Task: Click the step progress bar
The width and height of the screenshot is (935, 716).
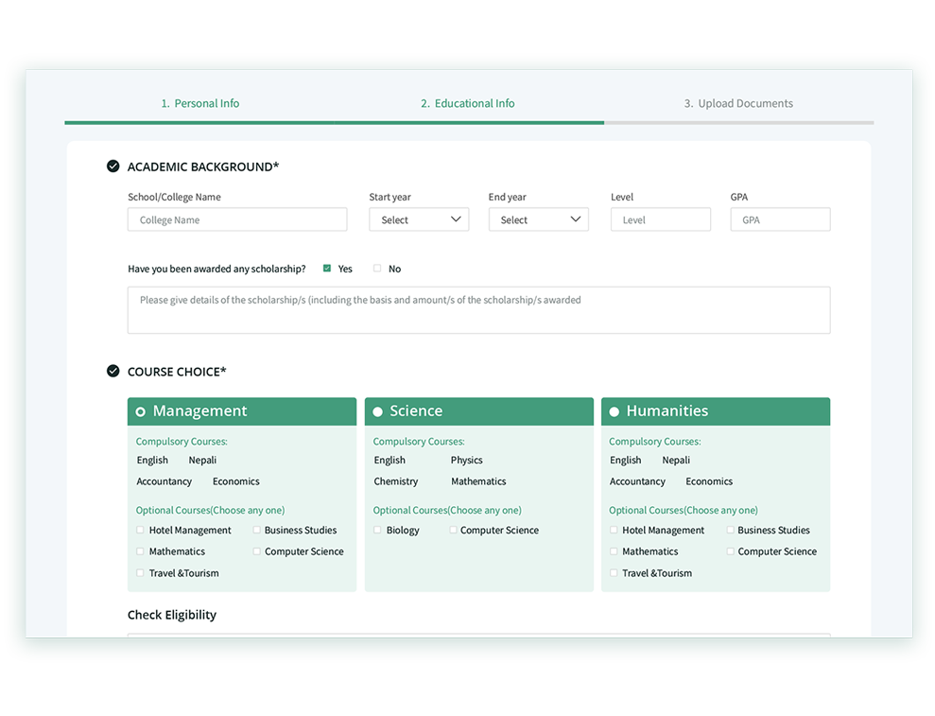Action: click(469, 123)
